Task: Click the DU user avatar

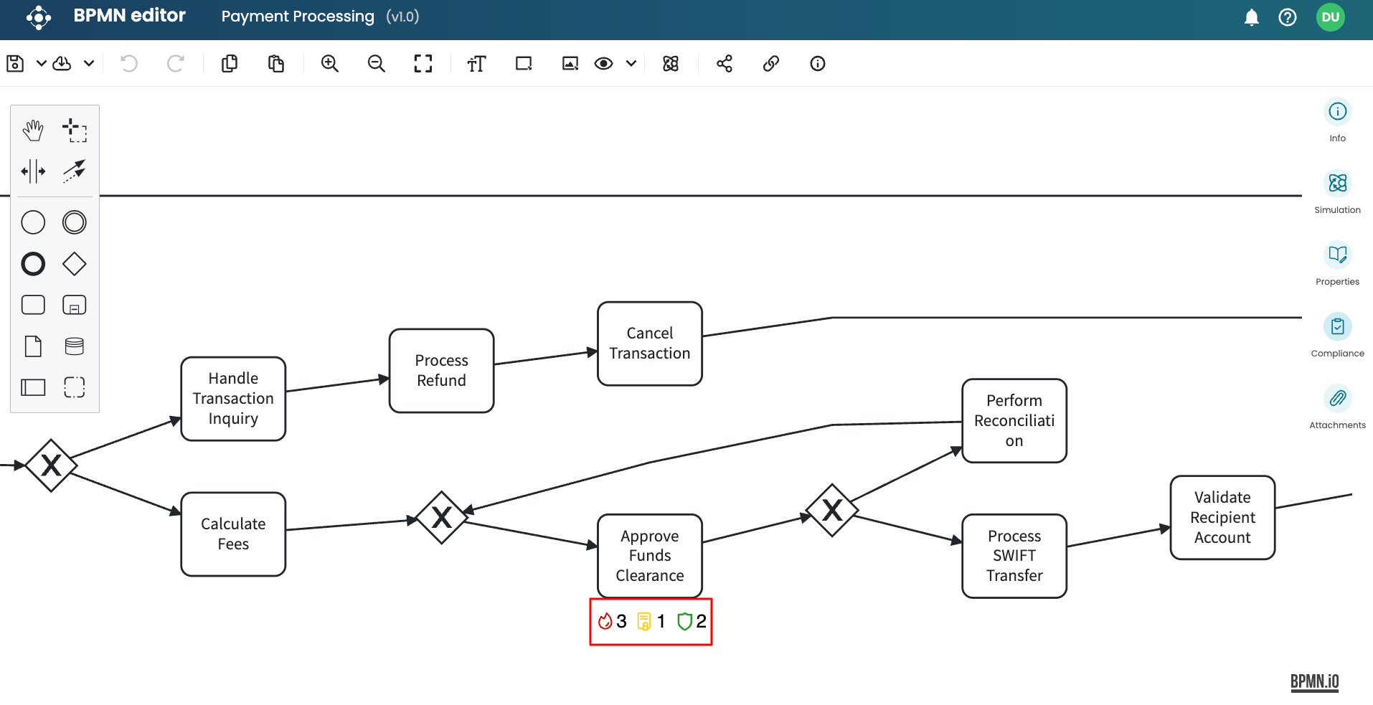Action: pos(1330,17)
